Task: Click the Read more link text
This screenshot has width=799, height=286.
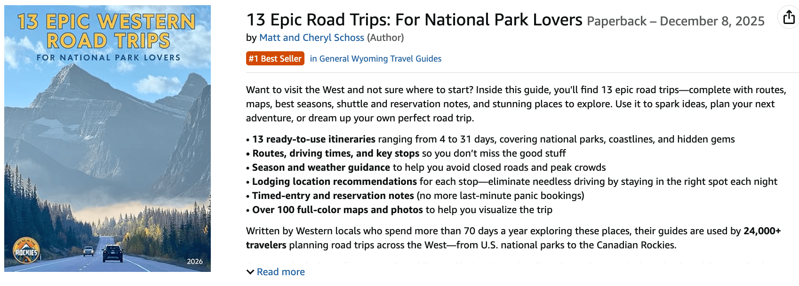Action: pyautogui.click(x=280, y=272)
